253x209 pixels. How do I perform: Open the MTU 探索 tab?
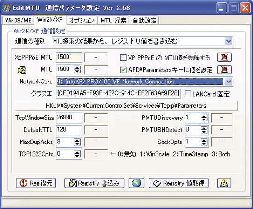[113, 21]
